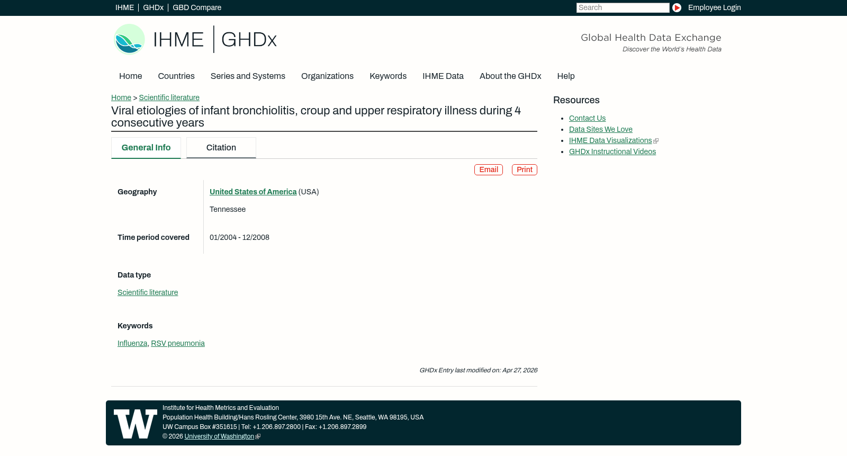
Task: Click the Data type heading
Action: pos(134,275)
